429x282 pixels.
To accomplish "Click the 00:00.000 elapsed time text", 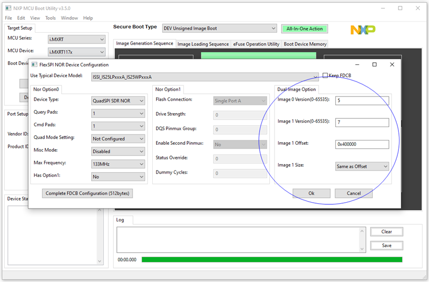I will pyautogui.click(x=127, y=260).
